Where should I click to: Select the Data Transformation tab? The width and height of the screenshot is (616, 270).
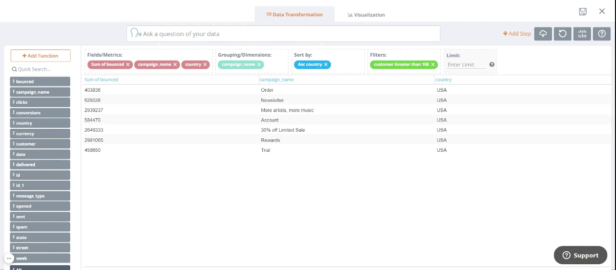(294, 14)
